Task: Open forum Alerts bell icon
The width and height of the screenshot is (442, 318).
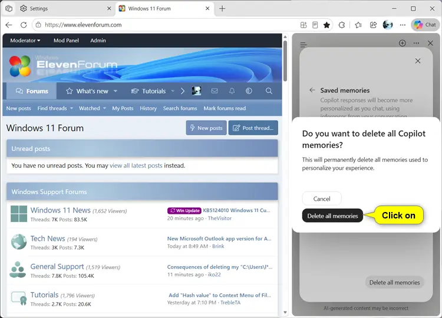Action: point(232,91)
